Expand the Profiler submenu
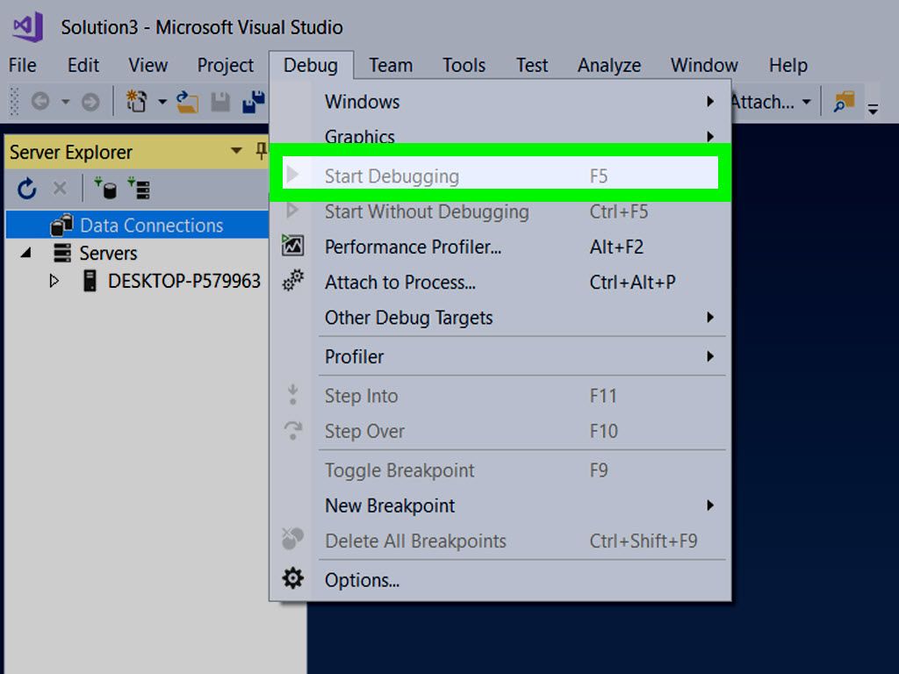 click(710, 356)
